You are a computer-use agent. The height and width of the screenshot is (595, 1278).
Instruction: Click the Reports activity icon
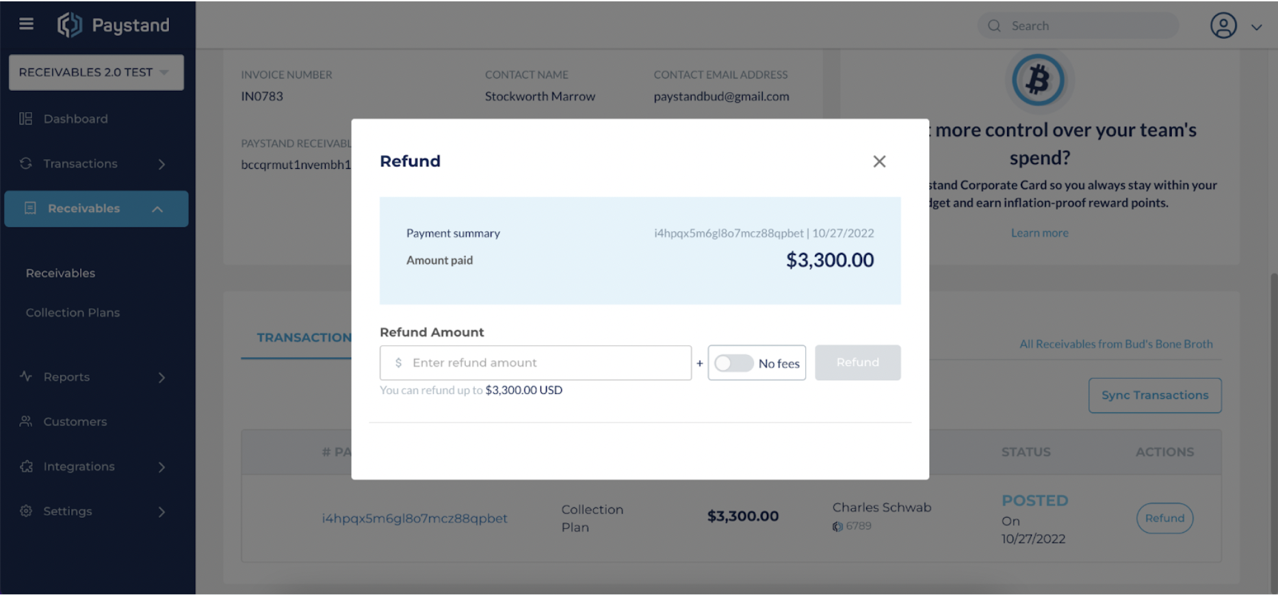pos(26,376)
